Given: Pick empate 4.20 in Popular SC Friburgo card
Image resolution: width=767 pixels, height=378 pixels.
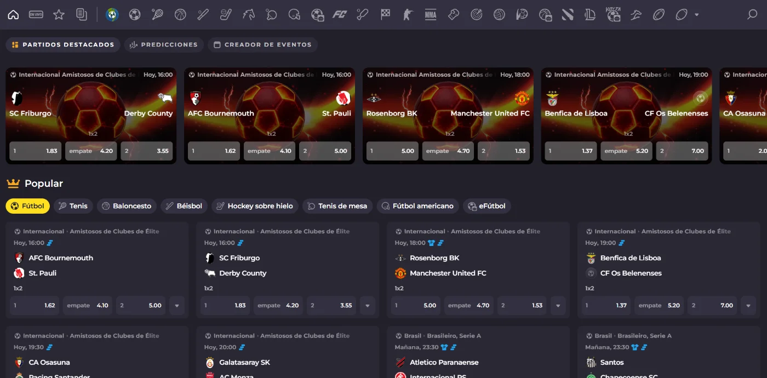Looking at the screenshot, I should pos(278,306).
